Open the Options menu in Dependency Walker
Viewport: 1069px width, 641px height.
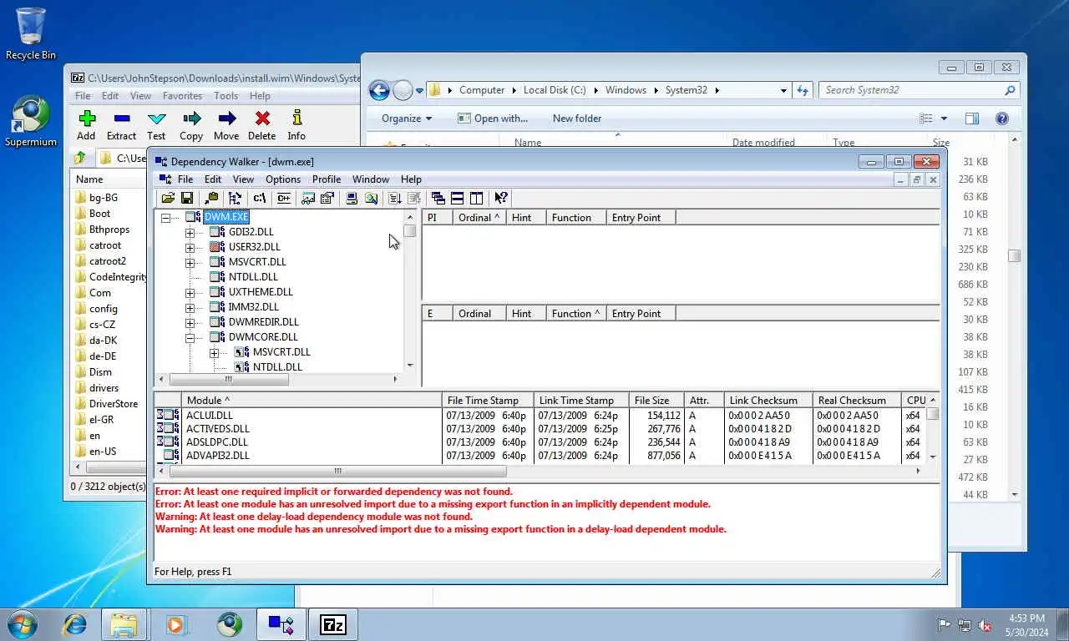tap(283, 179)
